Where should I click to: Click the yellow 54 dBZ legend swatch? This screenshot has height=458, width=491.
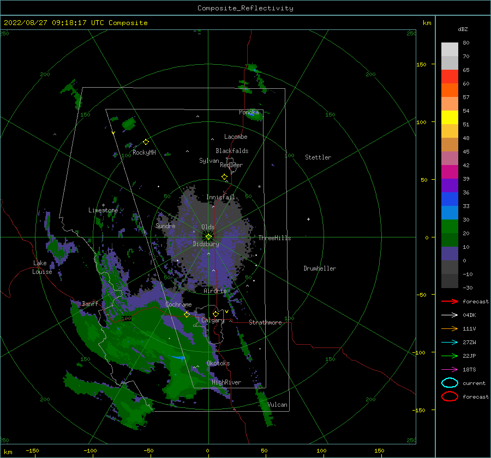pyautogui.click(x=450, y=118)
